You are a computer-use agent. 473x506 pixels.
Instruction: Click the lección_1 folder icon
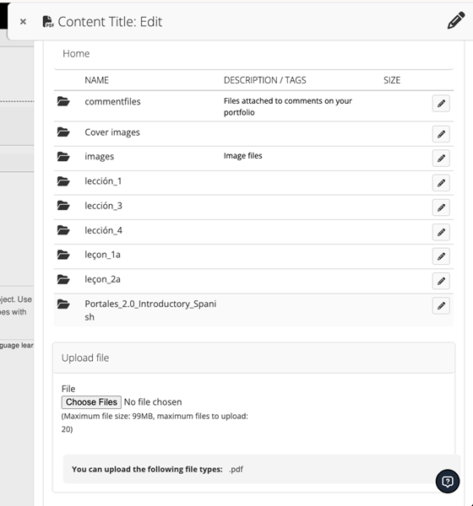[x=63, y=181]
